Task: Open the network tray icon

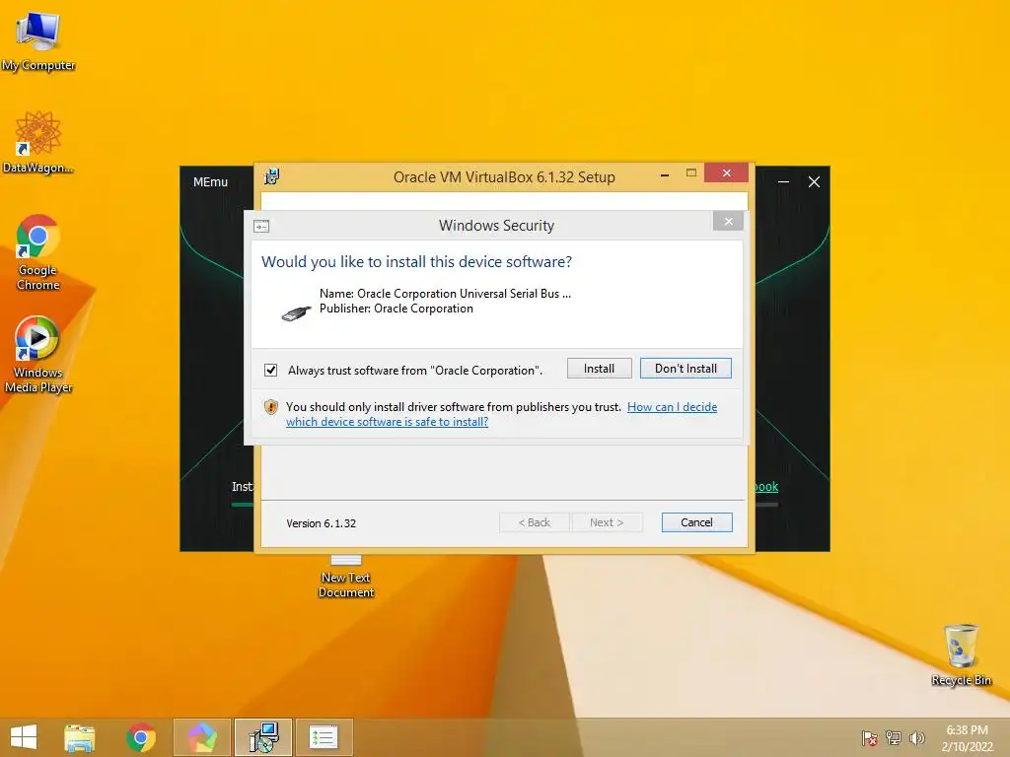Action: click(x=894, y=738)
